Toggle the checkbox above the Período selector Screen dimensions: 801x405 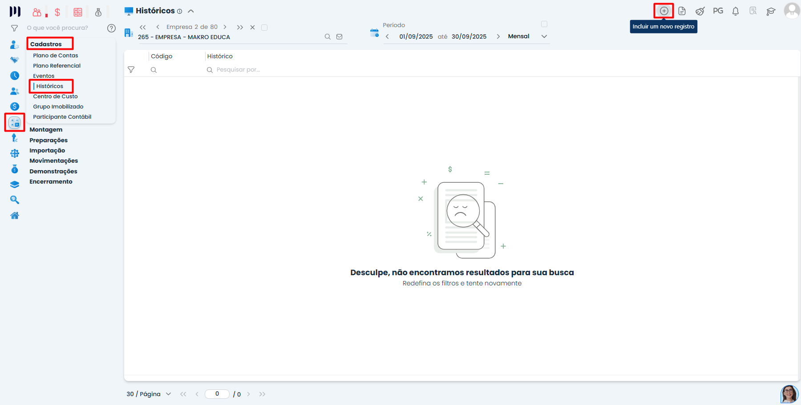point(544,24)
